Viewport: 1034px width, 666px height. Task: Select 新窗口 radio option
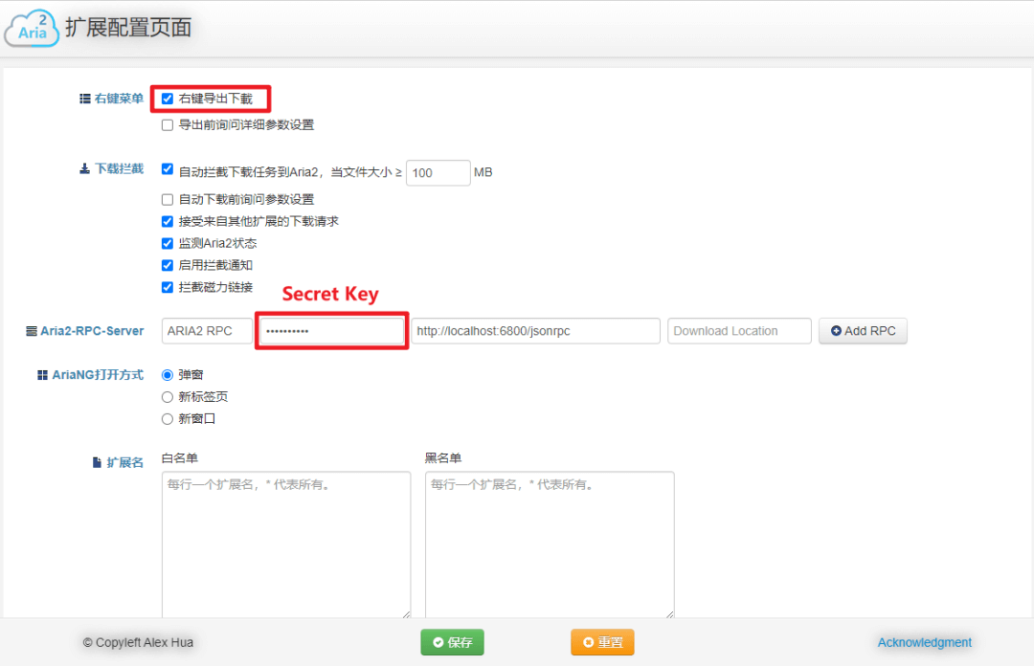[168, 418]
